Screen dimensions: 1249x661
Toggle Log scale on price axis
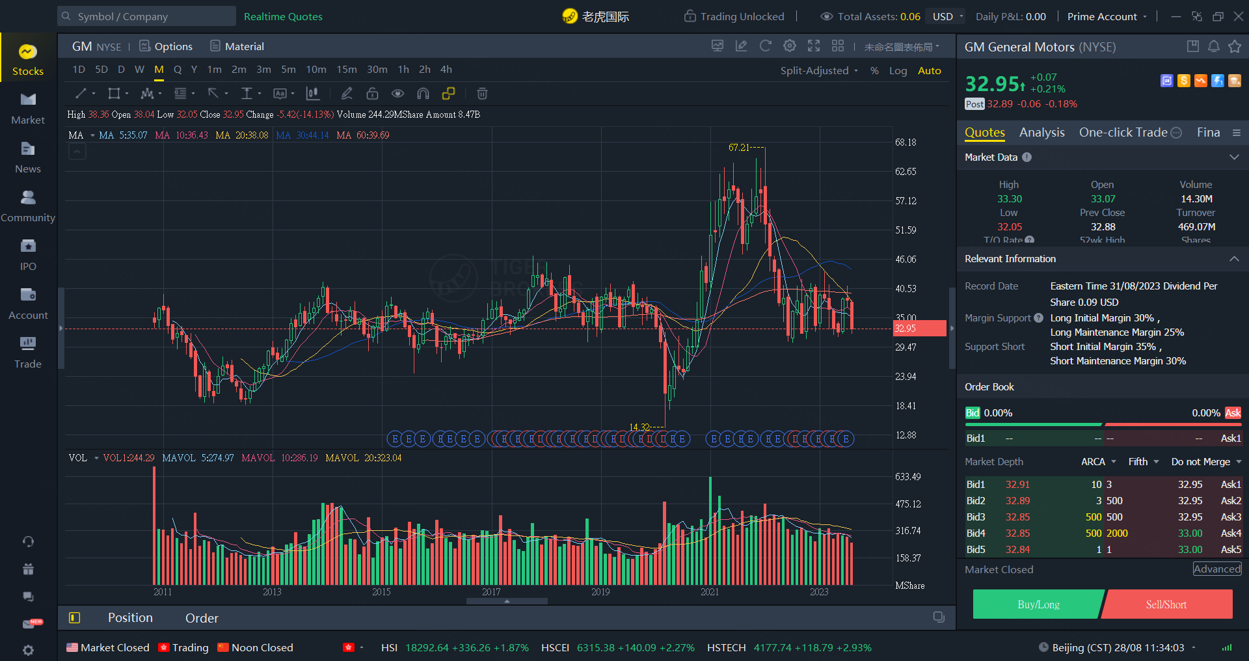tap(898, 70)
